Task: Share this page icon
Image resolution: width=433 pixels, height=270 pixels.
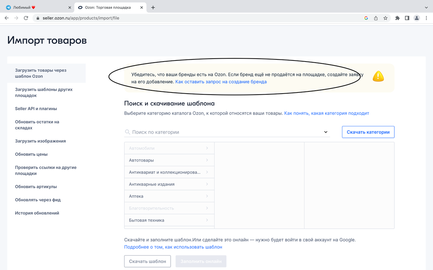Action: point(376,18)
